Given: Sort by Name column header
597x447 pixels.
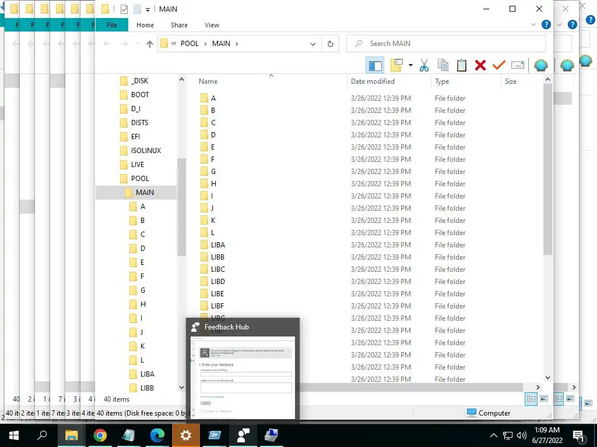Looking at the screenshot, I should (x=208, y=81).
